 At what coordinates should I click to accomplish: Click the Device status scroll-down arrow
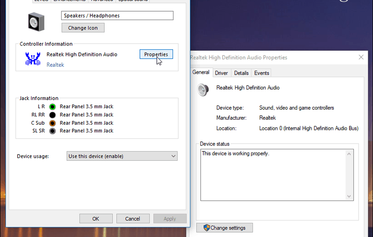[349, 196]
